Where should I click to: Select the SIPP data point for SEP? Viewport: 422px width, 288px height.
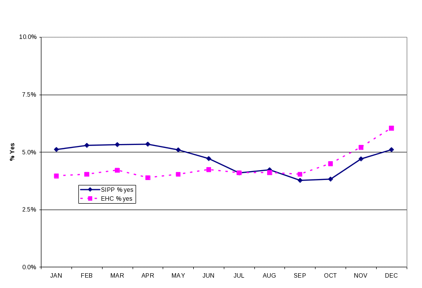coord(300,180)
